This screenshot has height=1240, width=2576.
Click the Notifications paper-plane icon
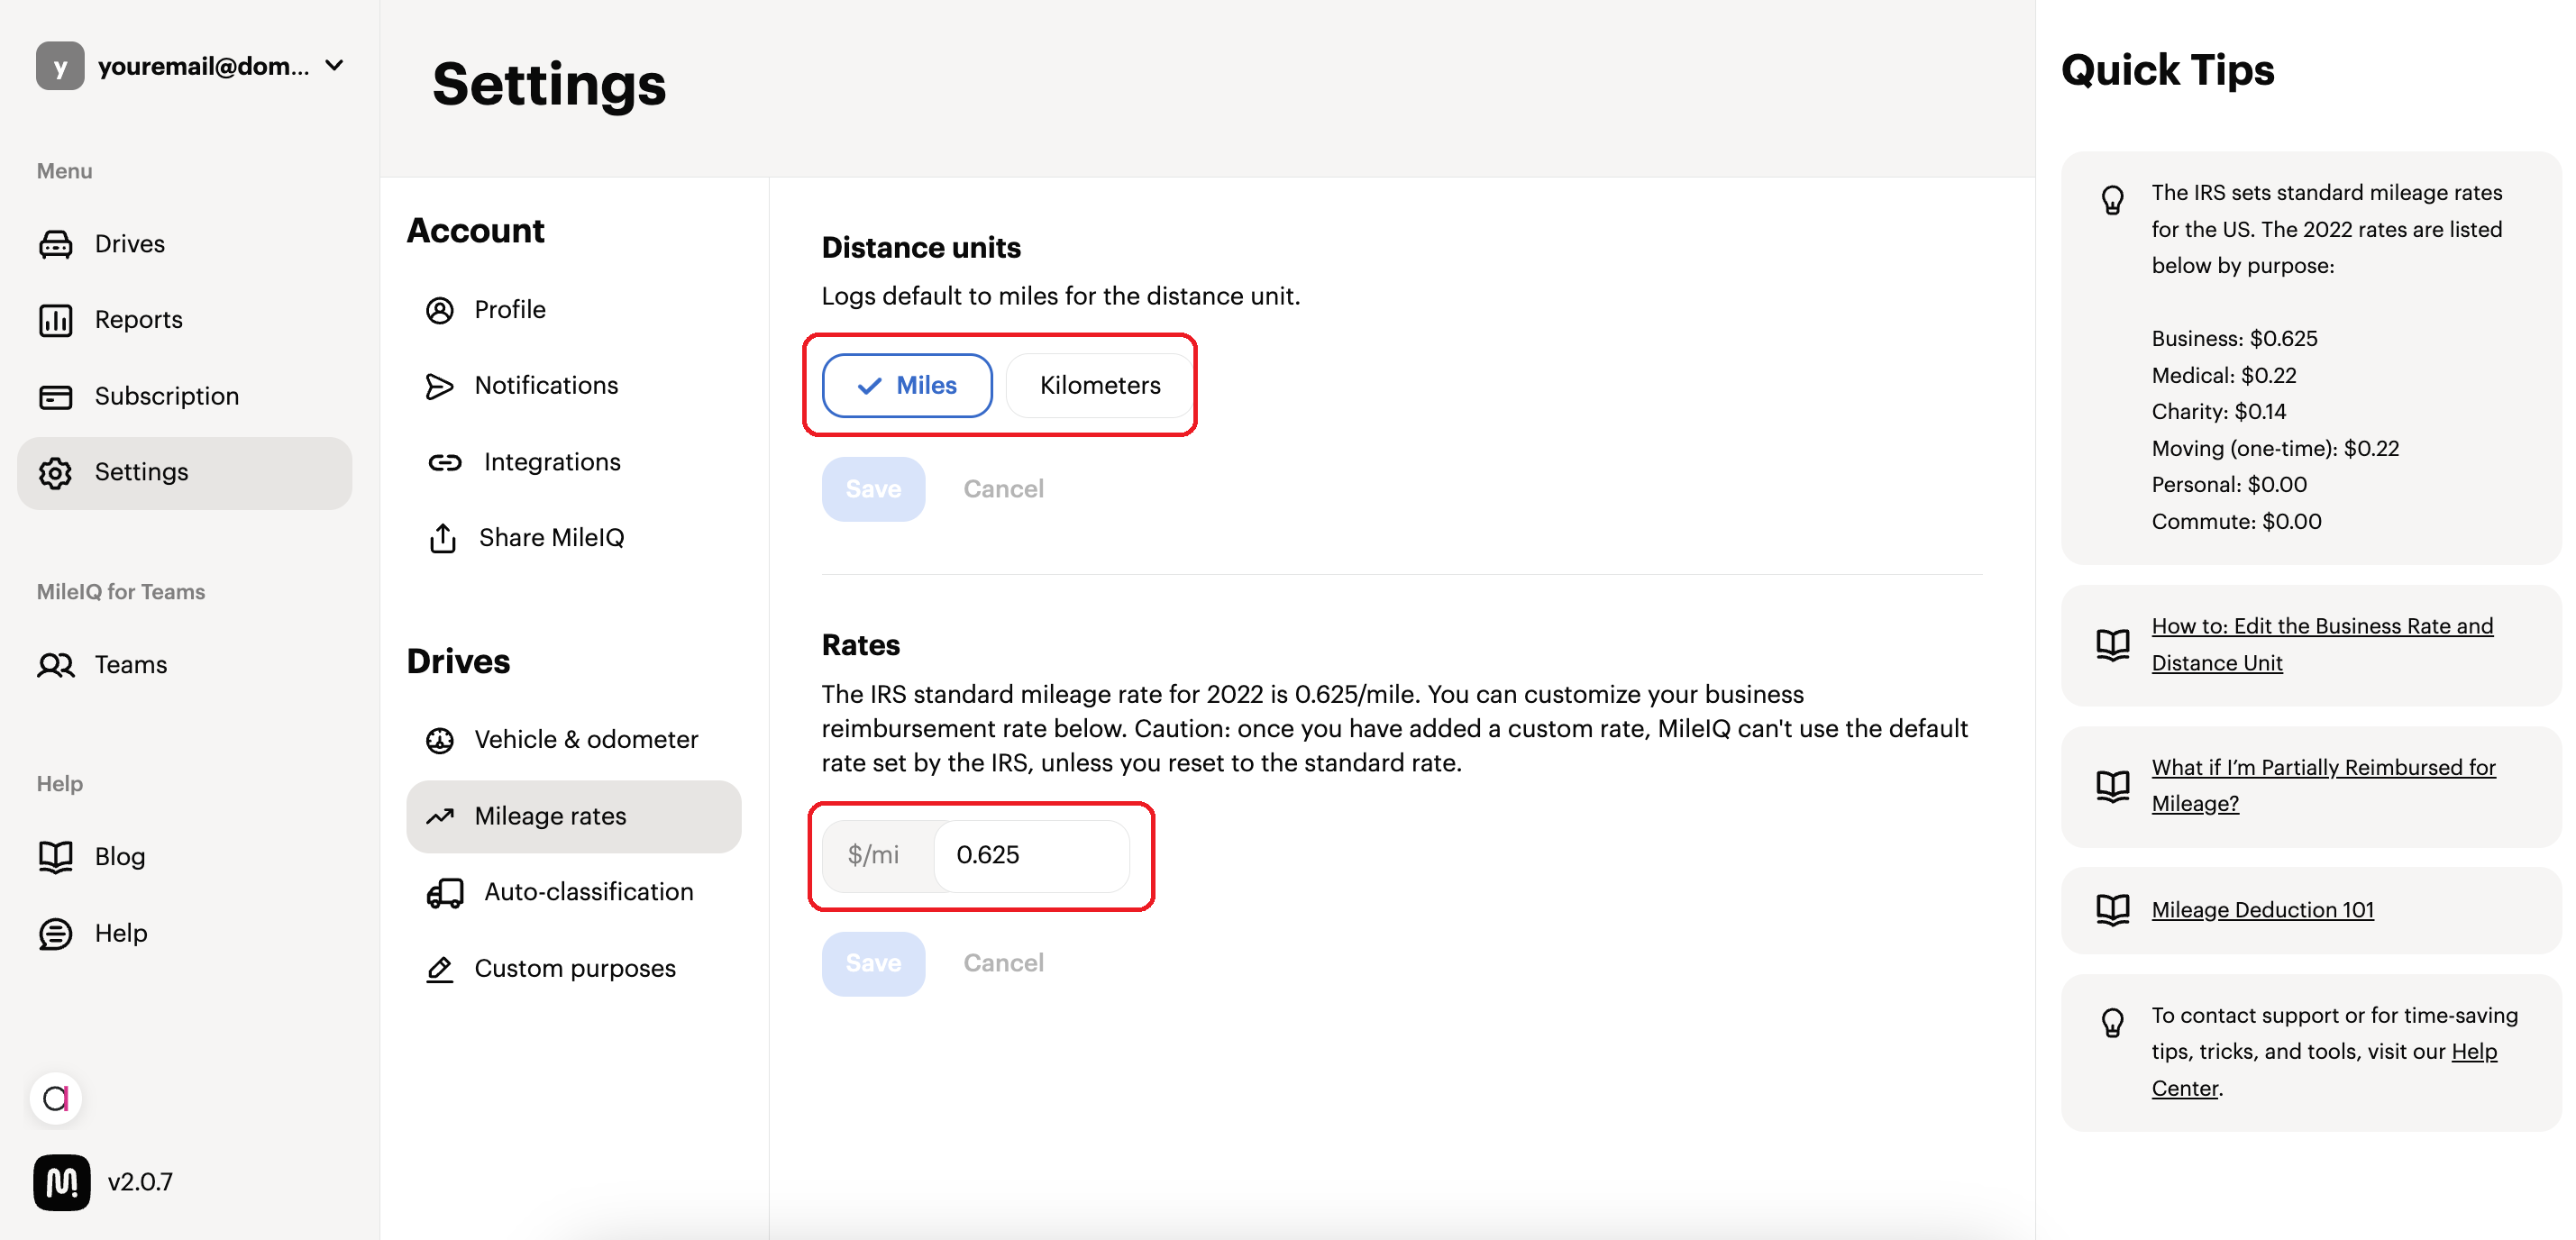(x=440, y=387)
